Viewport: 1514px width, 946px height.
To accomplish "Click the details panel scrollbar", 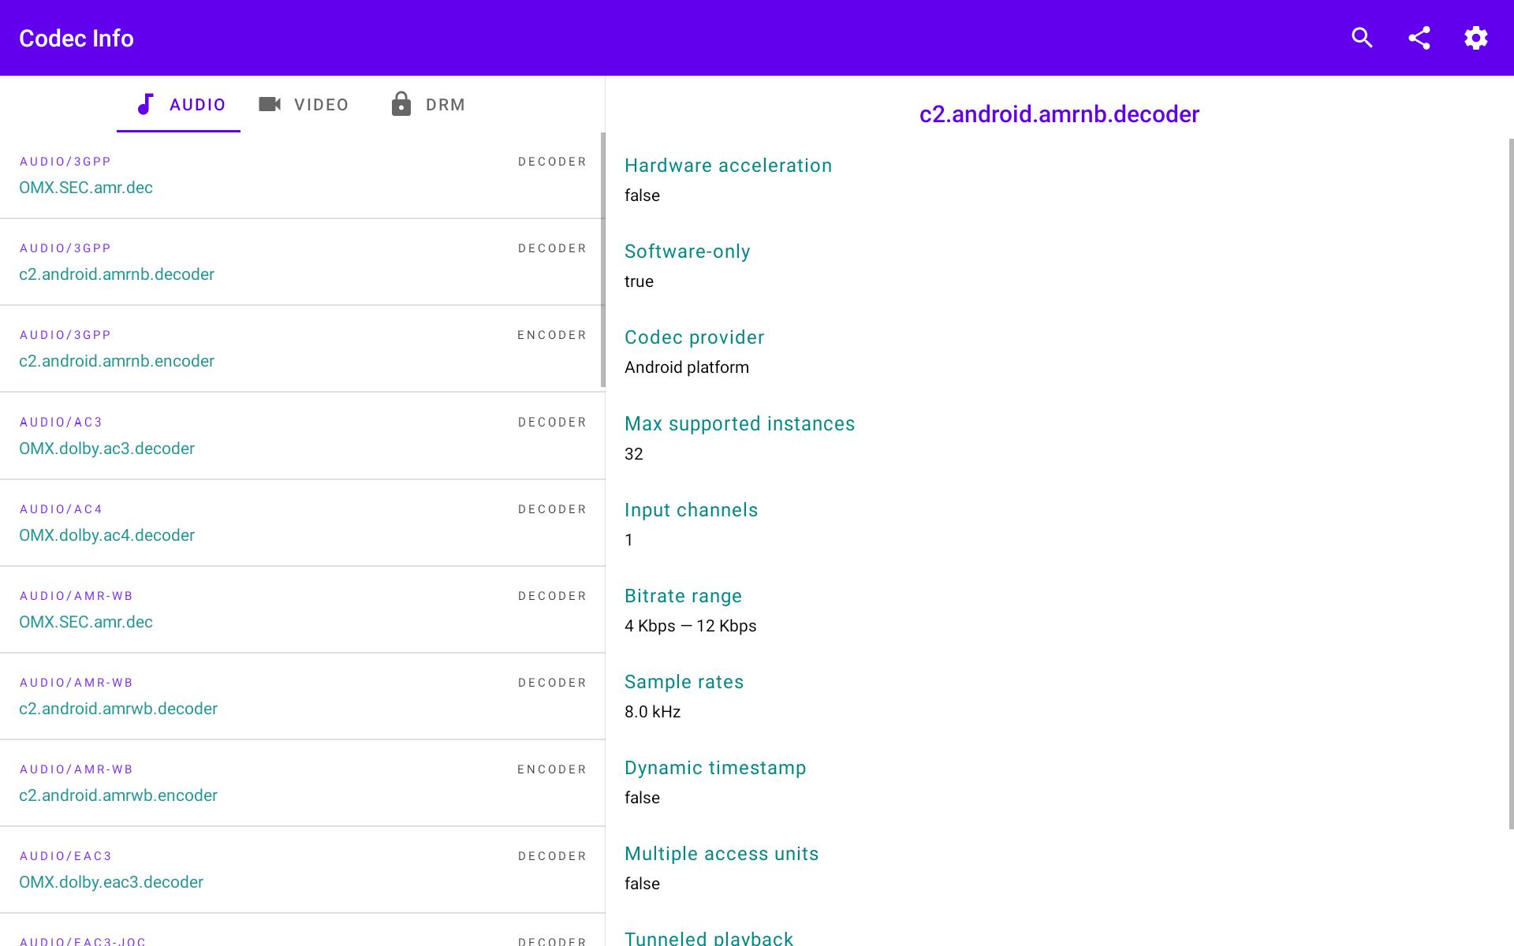I will click(x=1511, y=484).
